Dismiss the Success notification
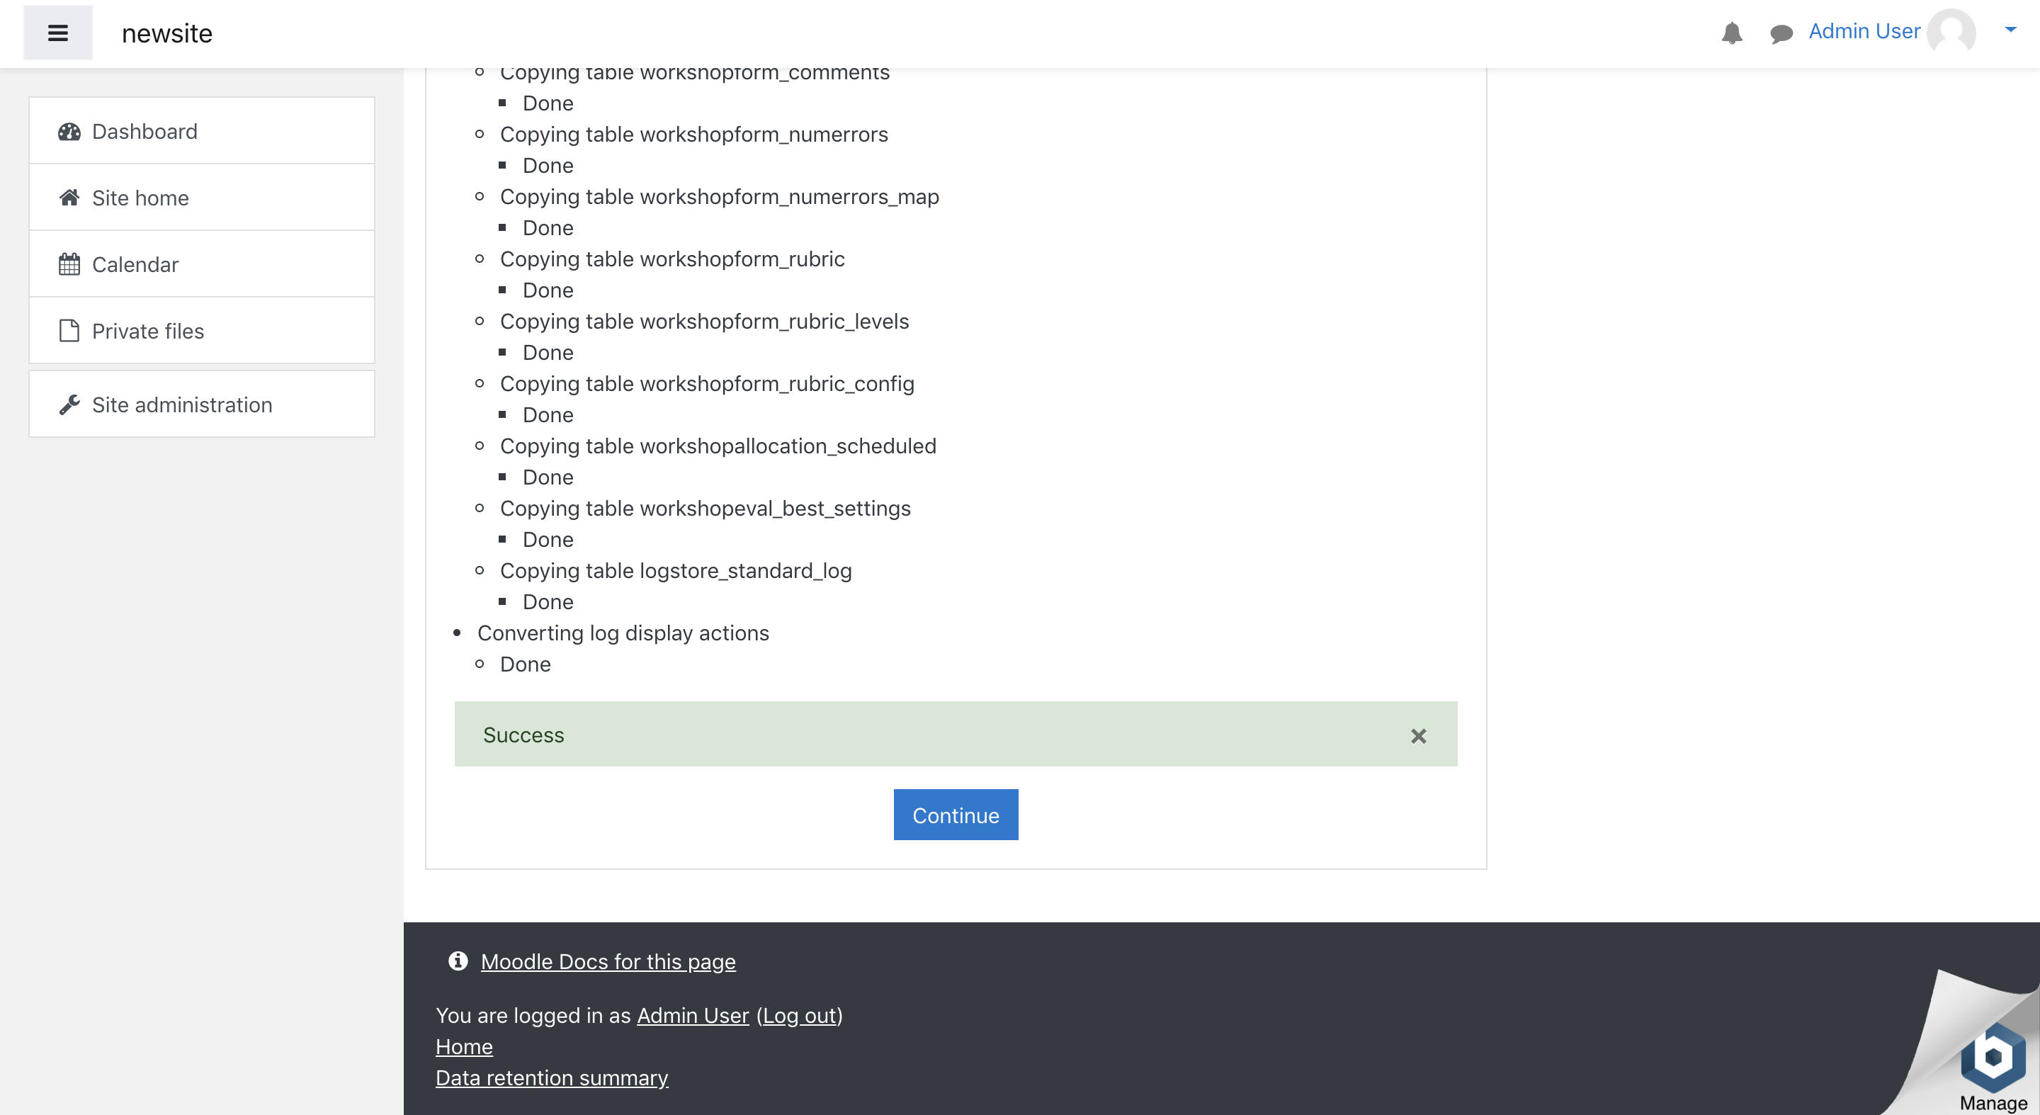2040x1115 pixels. 1417,736
